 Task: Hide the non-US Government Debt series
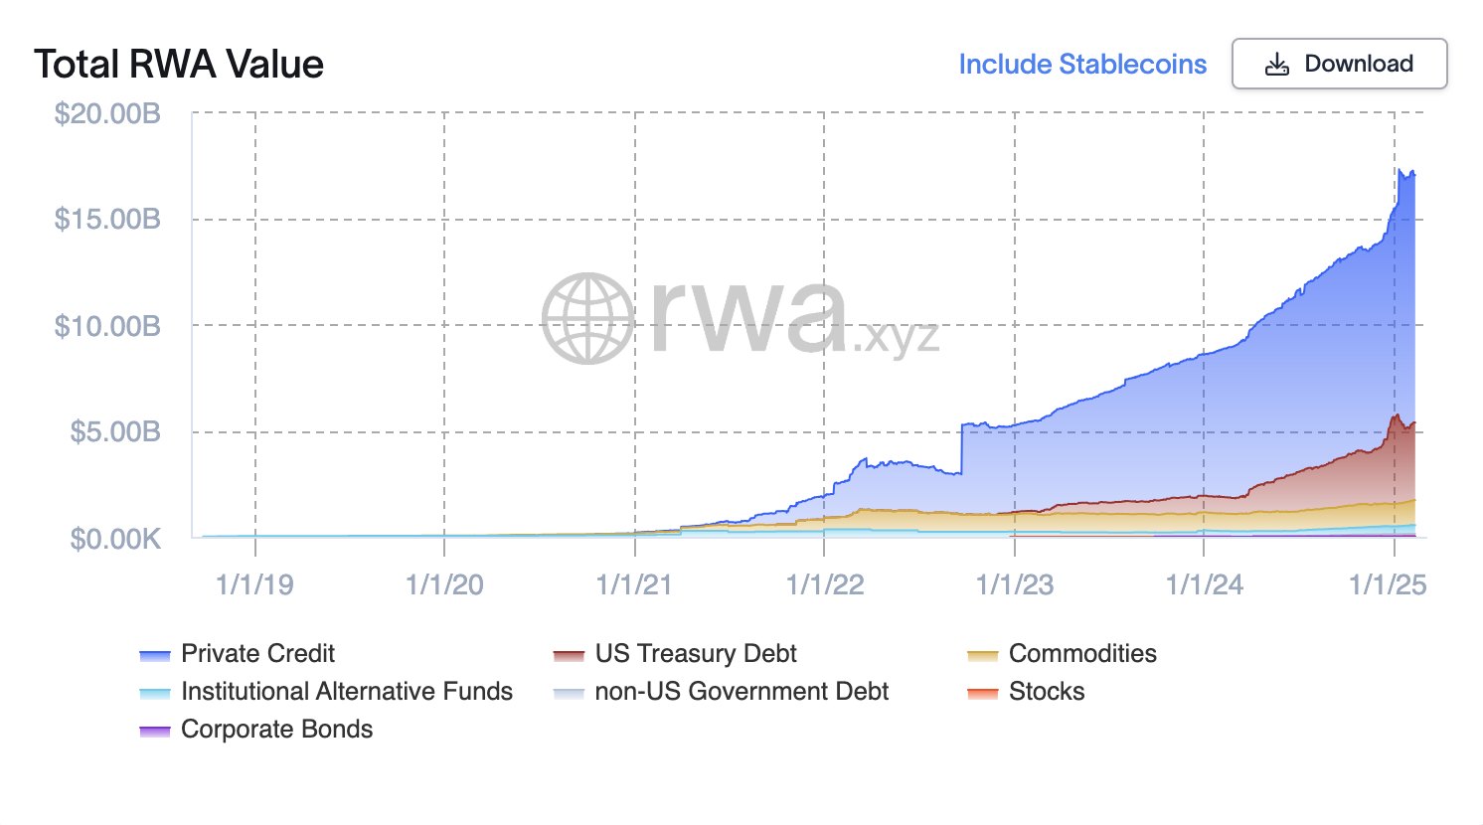741,691
